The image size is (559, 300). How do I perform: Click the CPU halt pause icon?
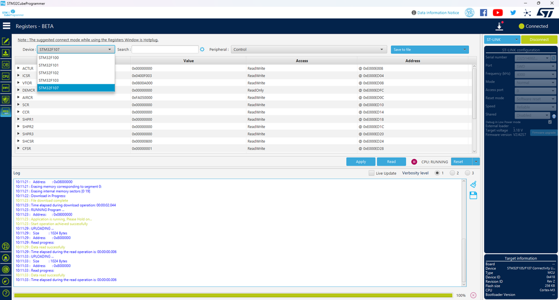(x=414, y=162)
